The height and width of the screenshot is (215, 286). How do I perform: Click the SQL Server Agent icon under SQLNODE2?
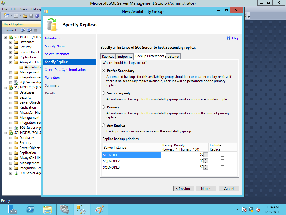point(16,128)
